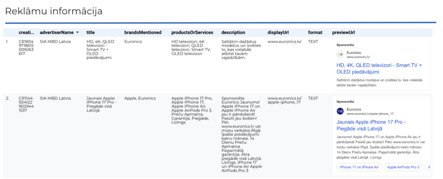
Task: Click the partially visible chip after AirPods
Action: [428, 167]
